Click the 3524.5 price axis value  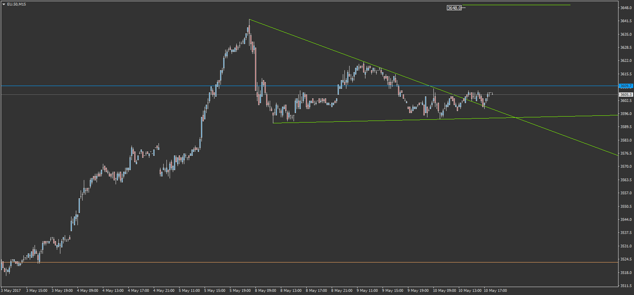tap(626, 259)
